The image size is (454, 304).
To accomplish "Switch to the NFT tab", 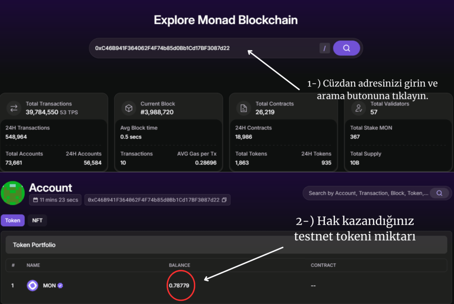I will tap(37, 220).
